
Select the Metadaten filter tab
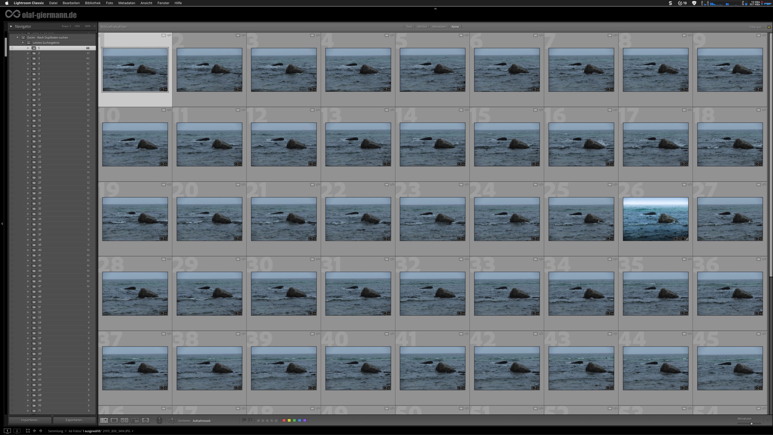pos(439,27)
